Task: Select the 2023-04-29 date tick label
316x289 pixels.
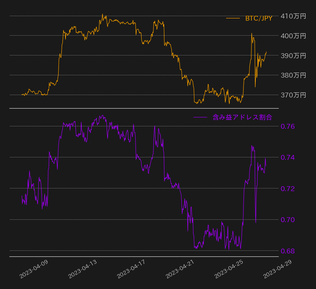Action: coord(277,269)
